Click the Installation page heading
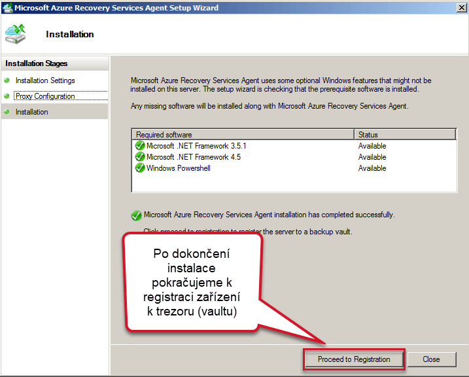The image size is (469, 377). coord(70,34)
